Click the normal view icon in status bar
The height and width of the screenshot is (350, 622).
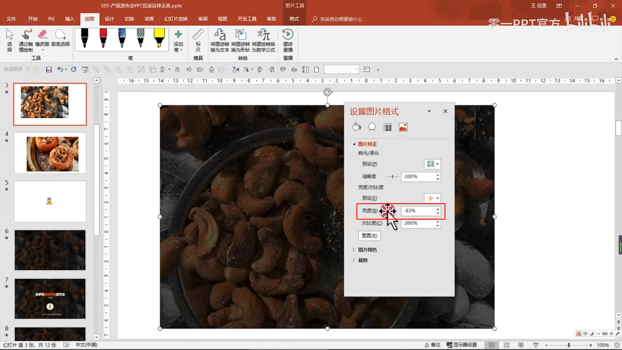click(492, 345)
